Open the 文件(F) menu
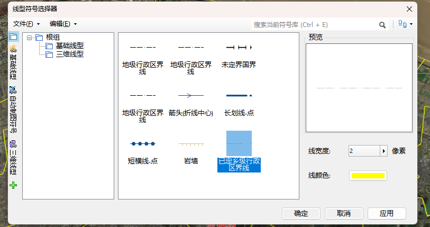430x227 pixels. click(x=26, y=24)
